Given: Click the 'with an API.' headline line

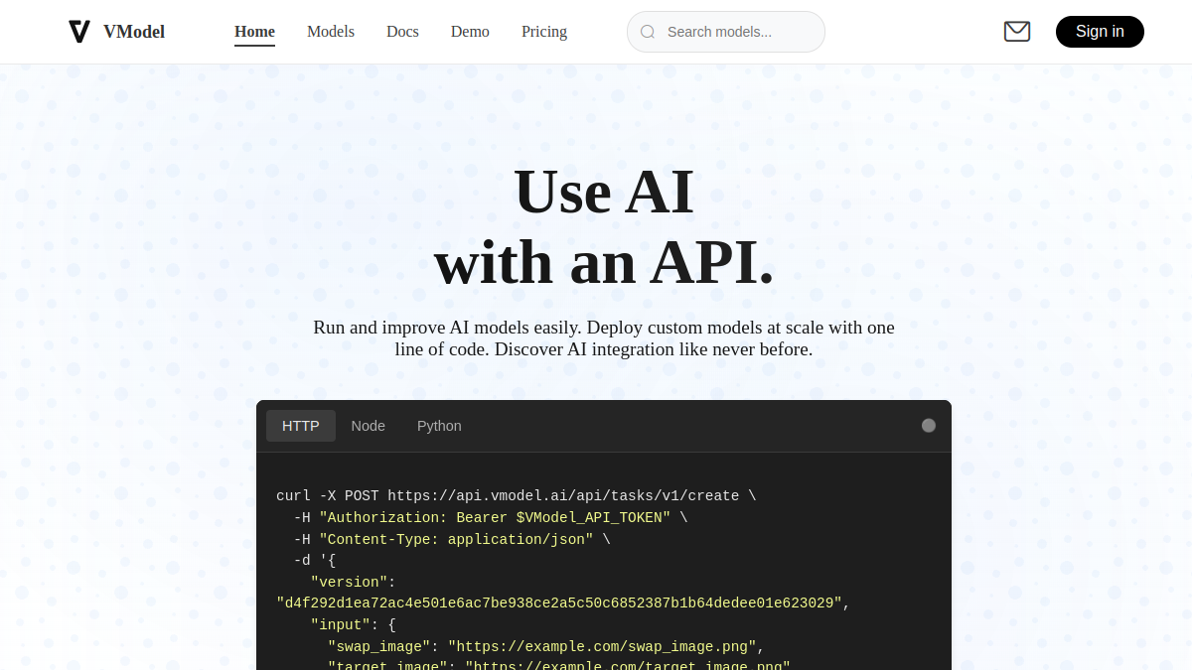Looking at the screenshot, I should point(604,262).
